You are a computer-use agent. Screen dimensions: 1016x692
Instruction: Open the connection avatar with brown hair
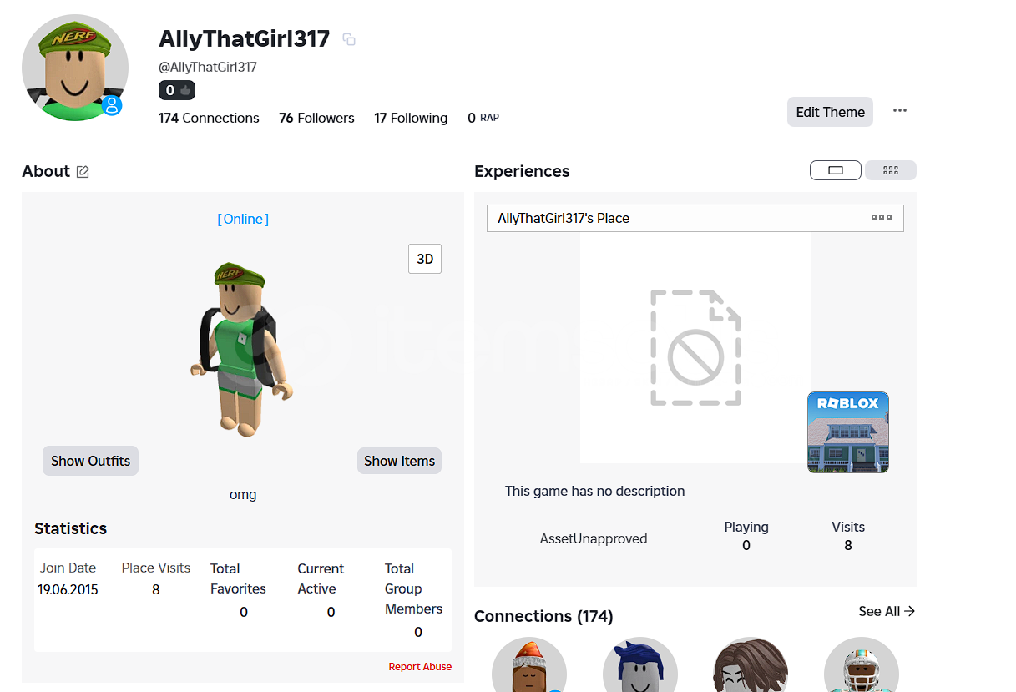pos(751,665)
